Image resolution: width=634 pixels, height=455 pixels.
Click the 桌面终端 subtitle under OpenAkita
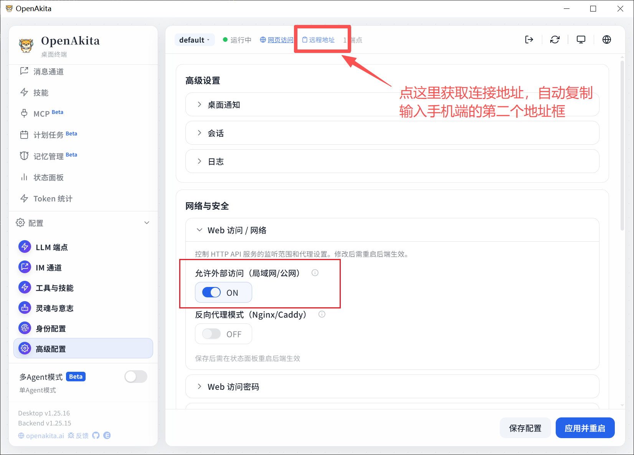tap(54, 54)
